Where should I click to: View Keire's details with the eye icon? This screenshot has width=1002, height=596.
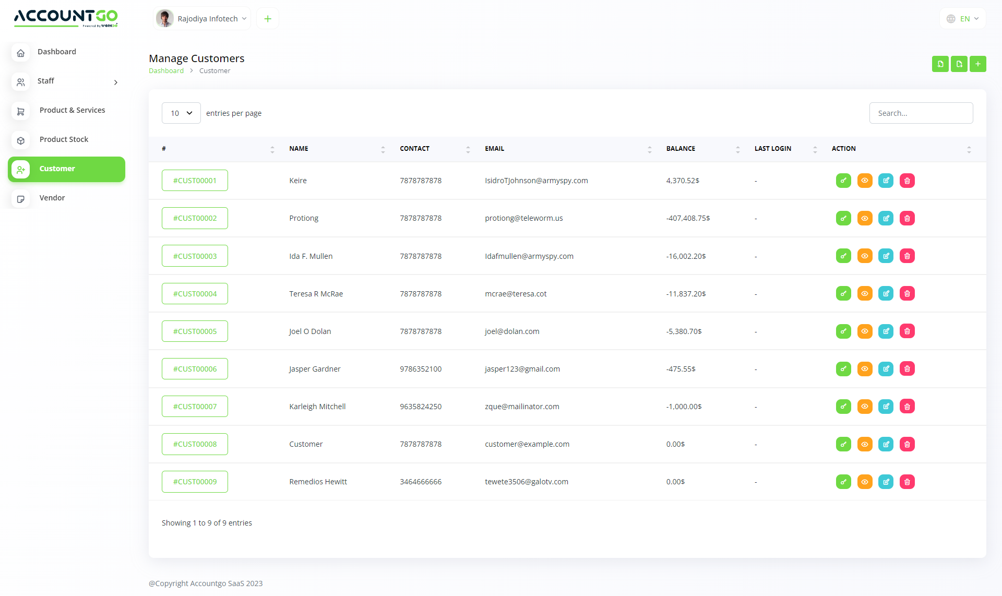pos(865,181)
